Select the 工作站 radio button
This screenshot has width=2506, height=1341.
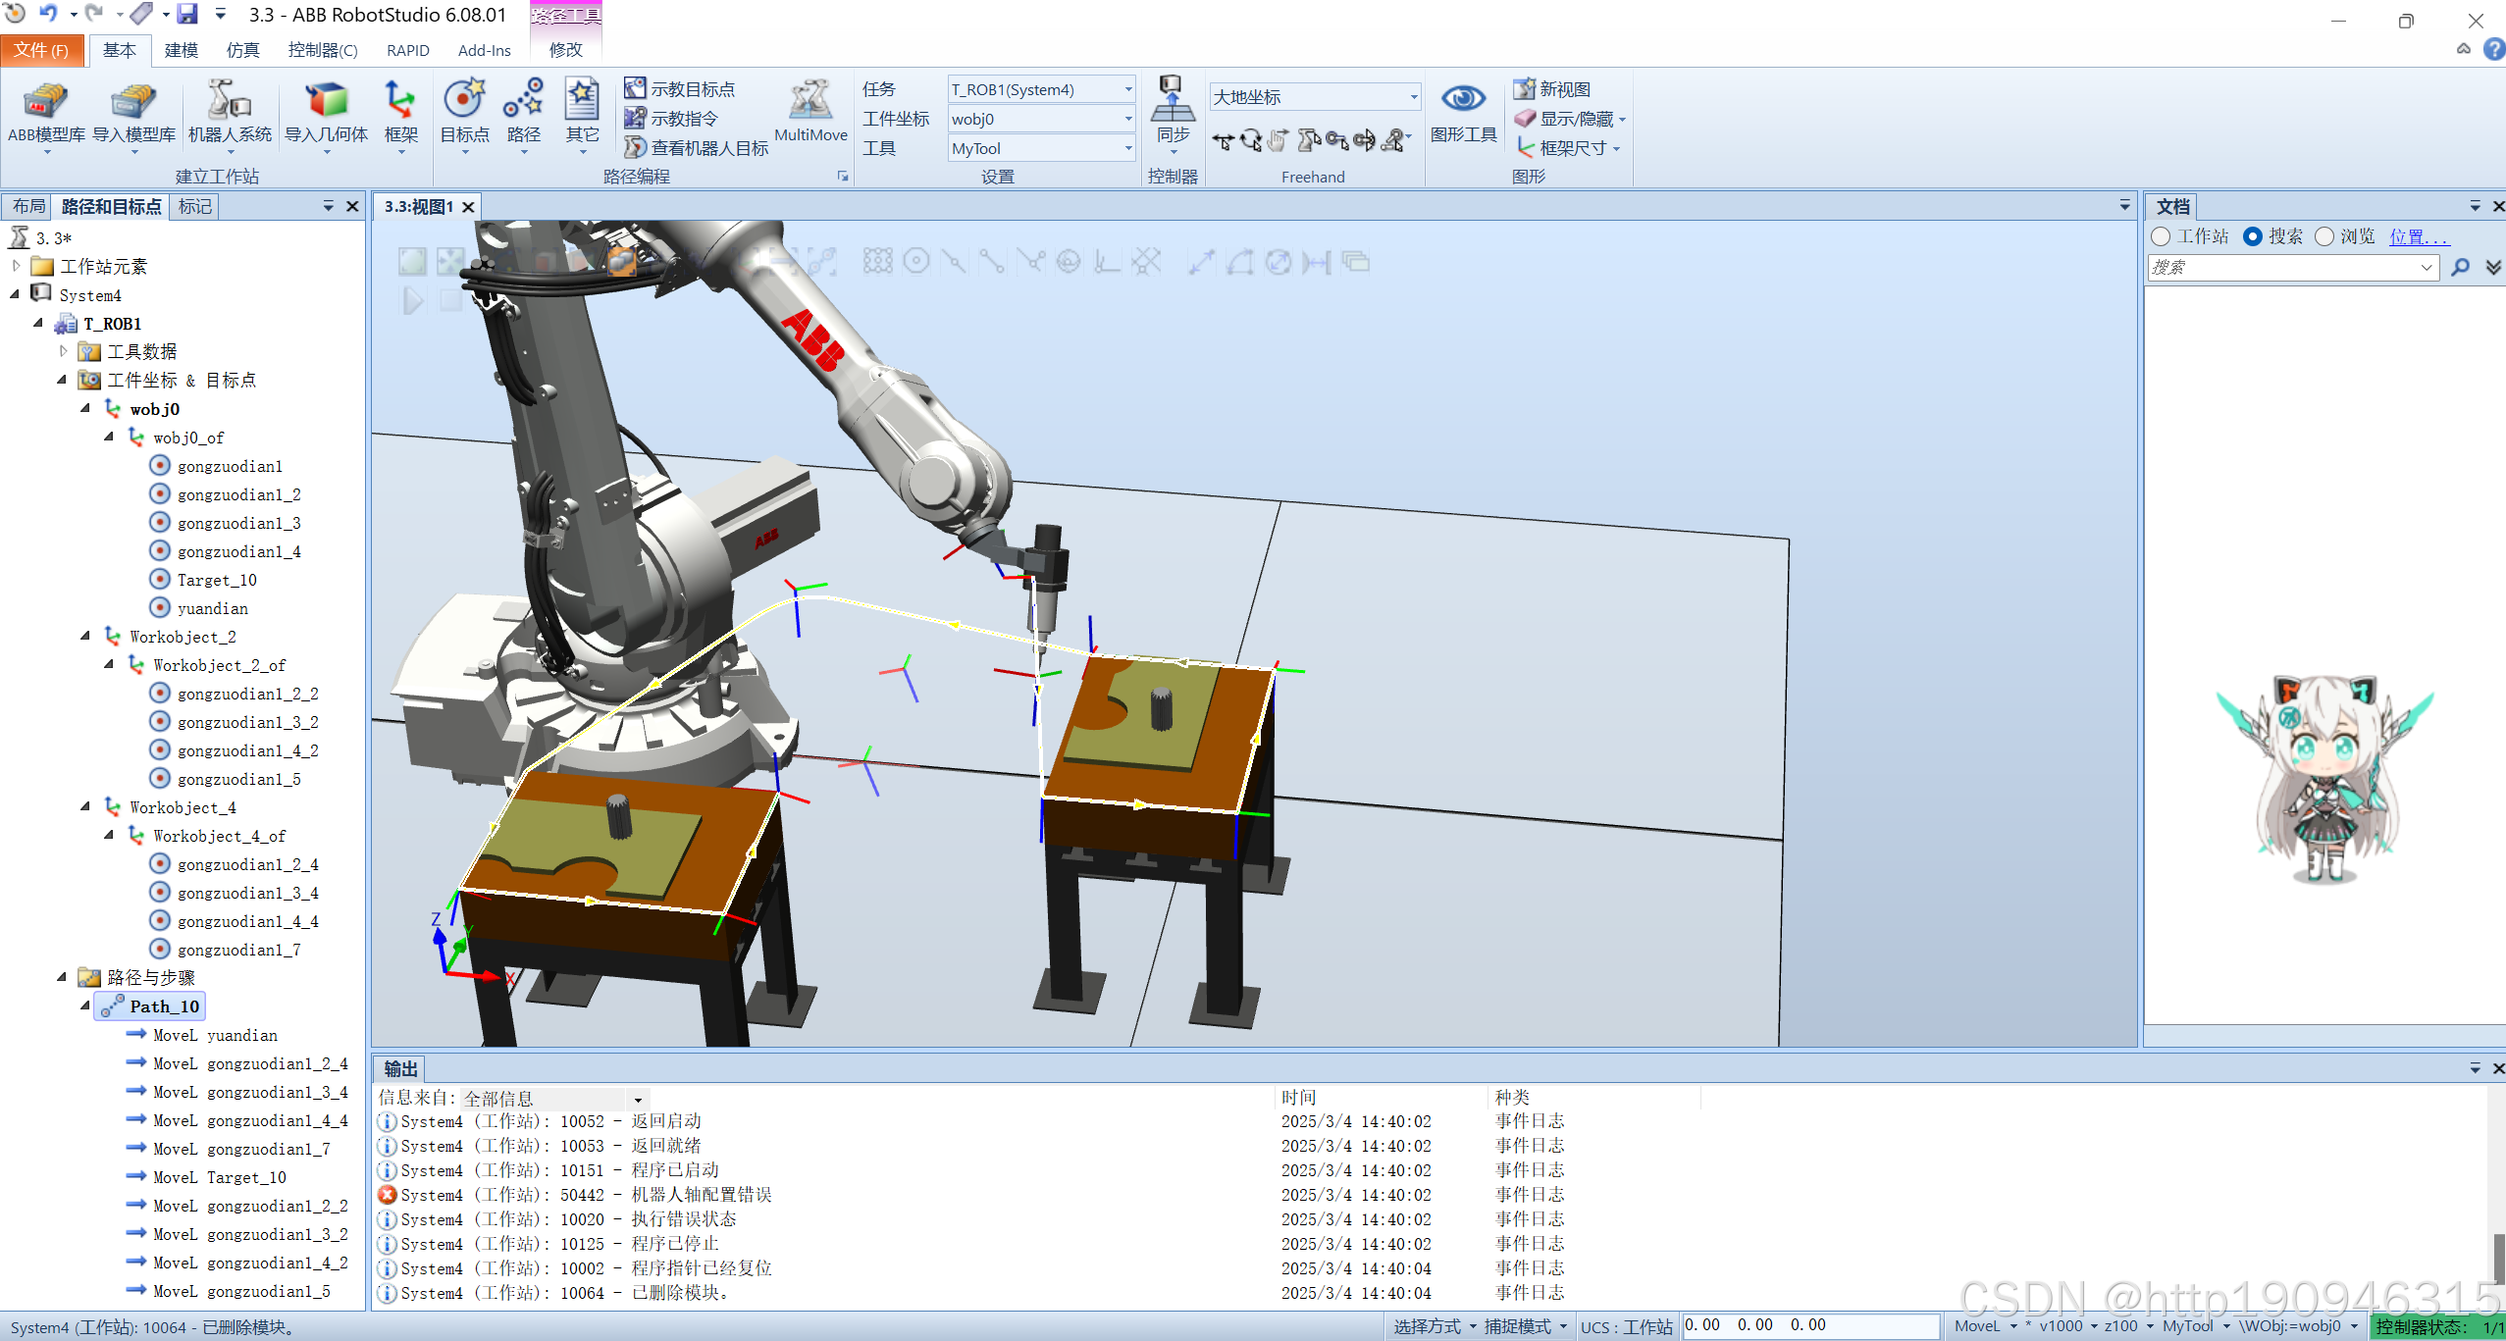point(2161,237)
